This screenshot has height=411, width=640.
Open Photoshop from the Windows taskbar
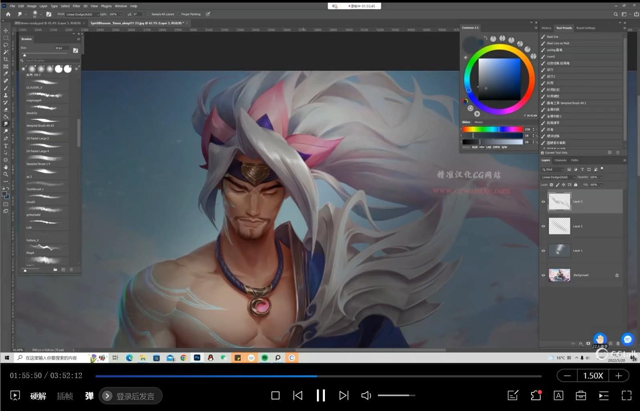(x=197, y=358)
